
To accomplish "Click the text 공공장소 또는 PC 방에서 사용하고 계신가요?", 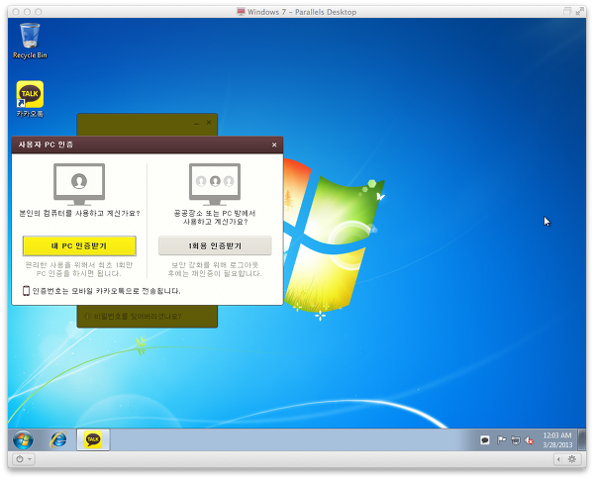I will [x=215, y=218].
